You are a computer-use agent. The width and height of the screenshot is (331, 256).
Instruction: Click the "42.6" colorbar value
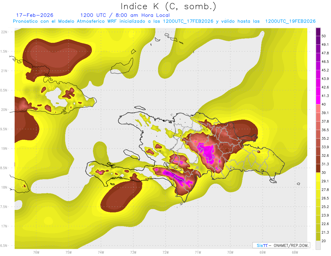click(x=325, y=87)
